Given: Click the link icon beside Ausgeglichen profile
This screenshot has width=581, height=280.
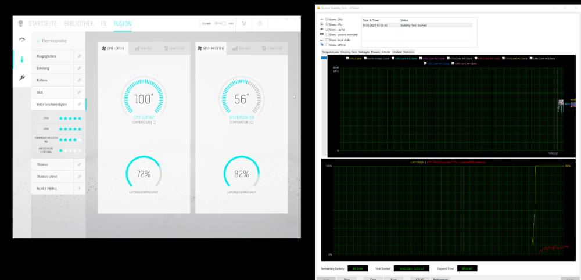Looking at the screenshot, I should (x=80, y=56).
